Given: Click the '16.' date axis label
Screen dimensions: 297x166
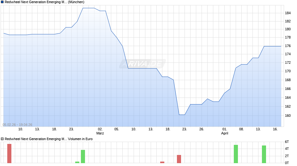Looking at the screenshot, I should (275, 129).
